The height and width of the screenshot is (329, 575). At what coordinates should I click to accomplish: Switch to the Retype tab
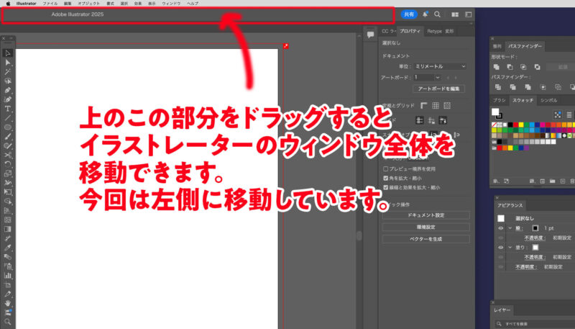click(434, 31)
